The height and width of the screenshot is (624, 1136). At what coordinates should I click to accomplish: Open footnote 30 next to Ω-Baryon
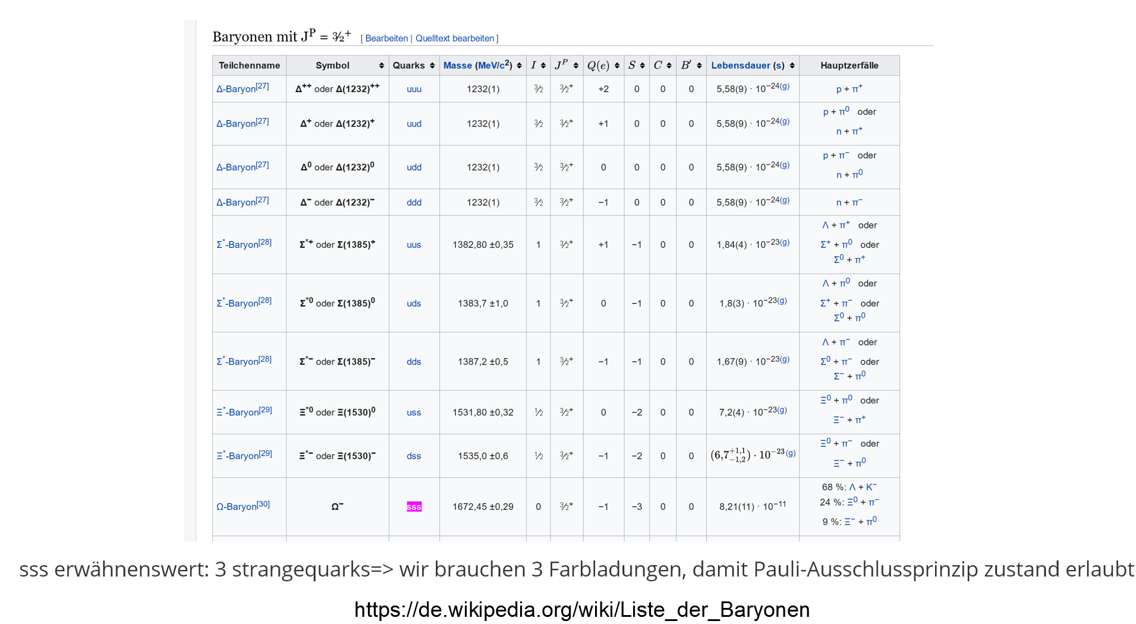(263, 504)
